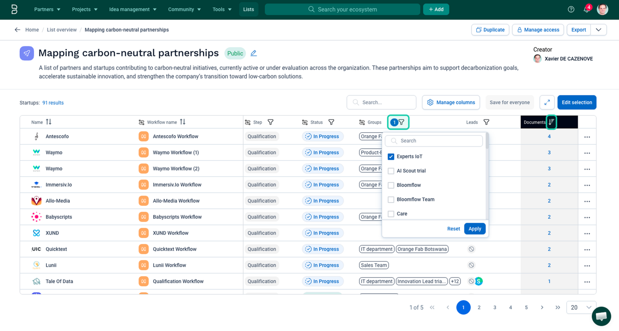Go to the last page arrow
The width and height of the screenshot is (619, 331).
click(557, 307)
